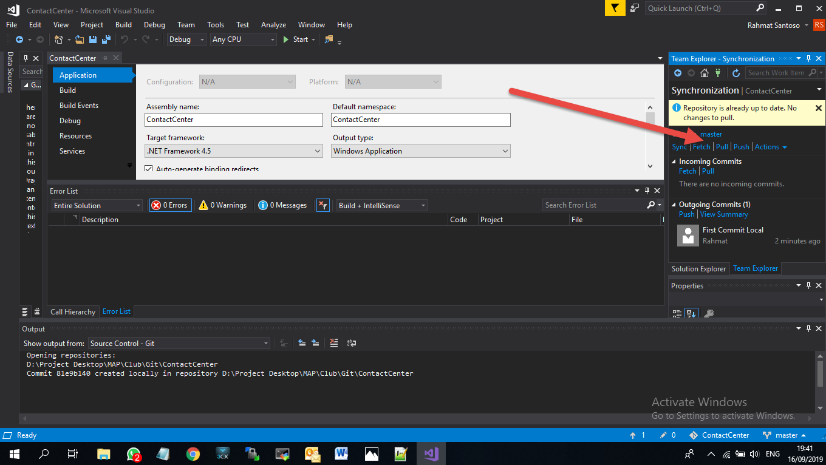Click the notifications flag icon
Image resolution: width=826 pixels, height=465 pixels.
tap(615, 8)
